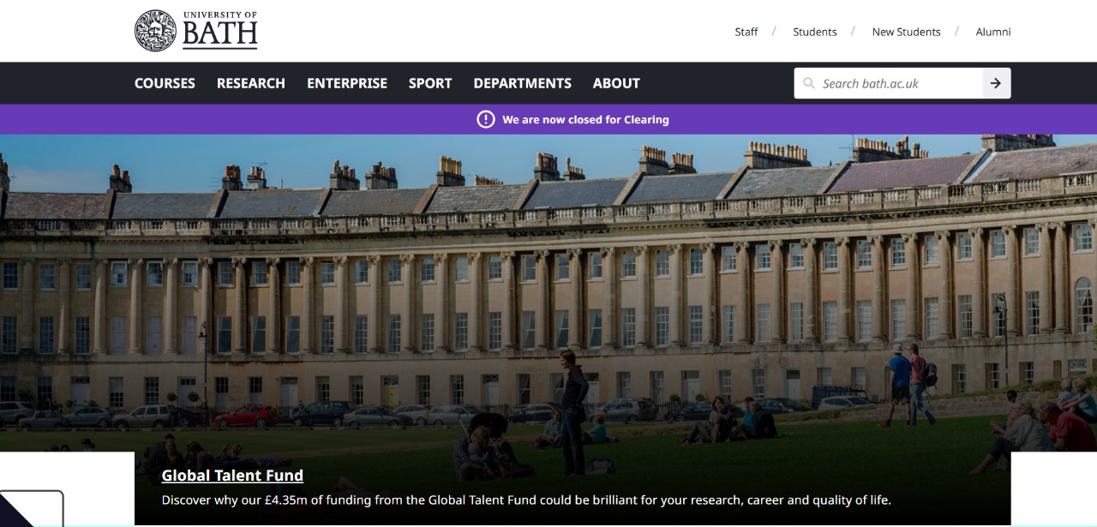Open the About page
This screenshot has width=1097, height=527.
pos(616,83)
